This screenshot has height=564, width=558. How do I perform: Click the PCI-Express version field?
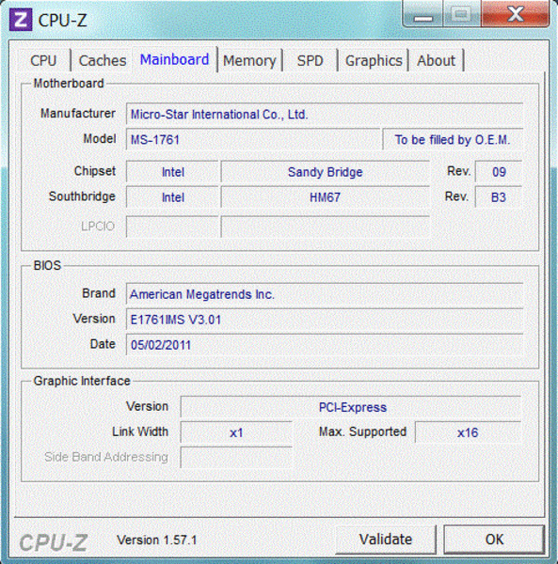coord(351,407)
